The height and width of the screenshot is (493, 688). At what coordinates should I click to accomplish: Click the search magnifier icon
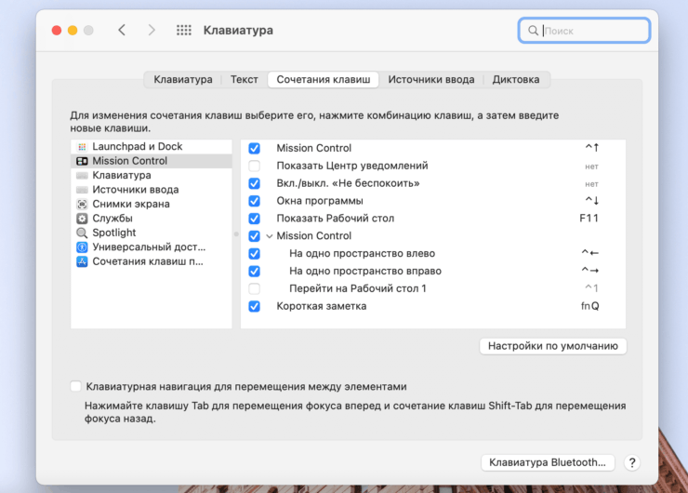533,31
